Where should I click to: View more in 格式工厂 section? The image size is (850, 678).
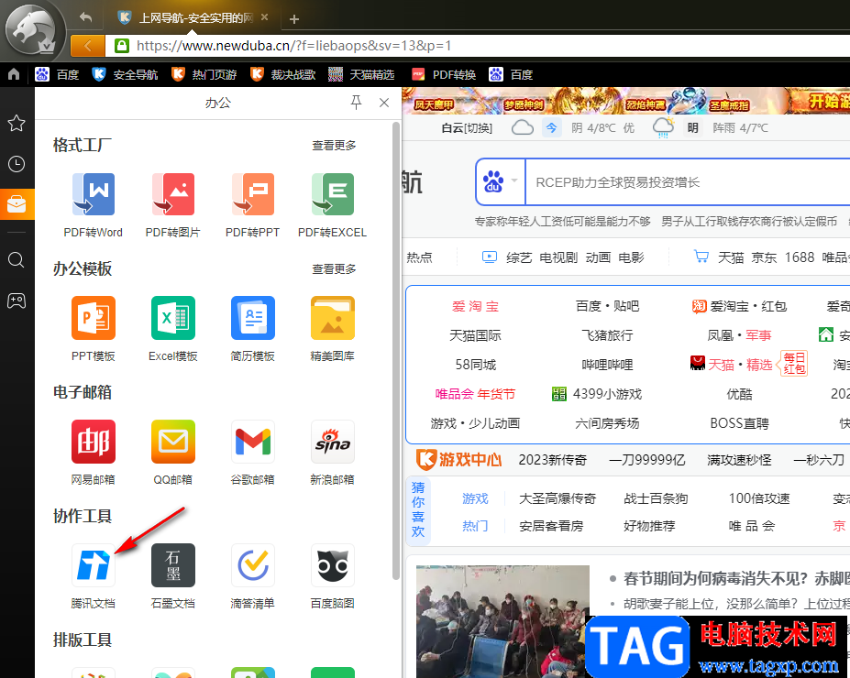coord(334,145)
